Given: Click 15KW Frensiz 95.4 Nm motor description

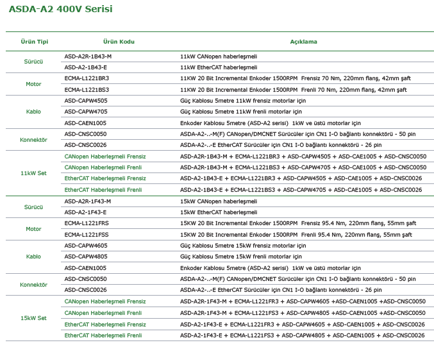Looking at the screenshot, I should point(298,223).
